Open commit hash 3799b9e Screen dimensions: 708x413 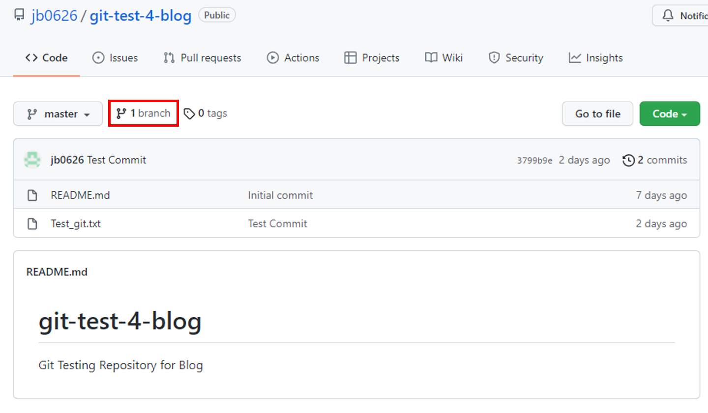click(534, 161)
